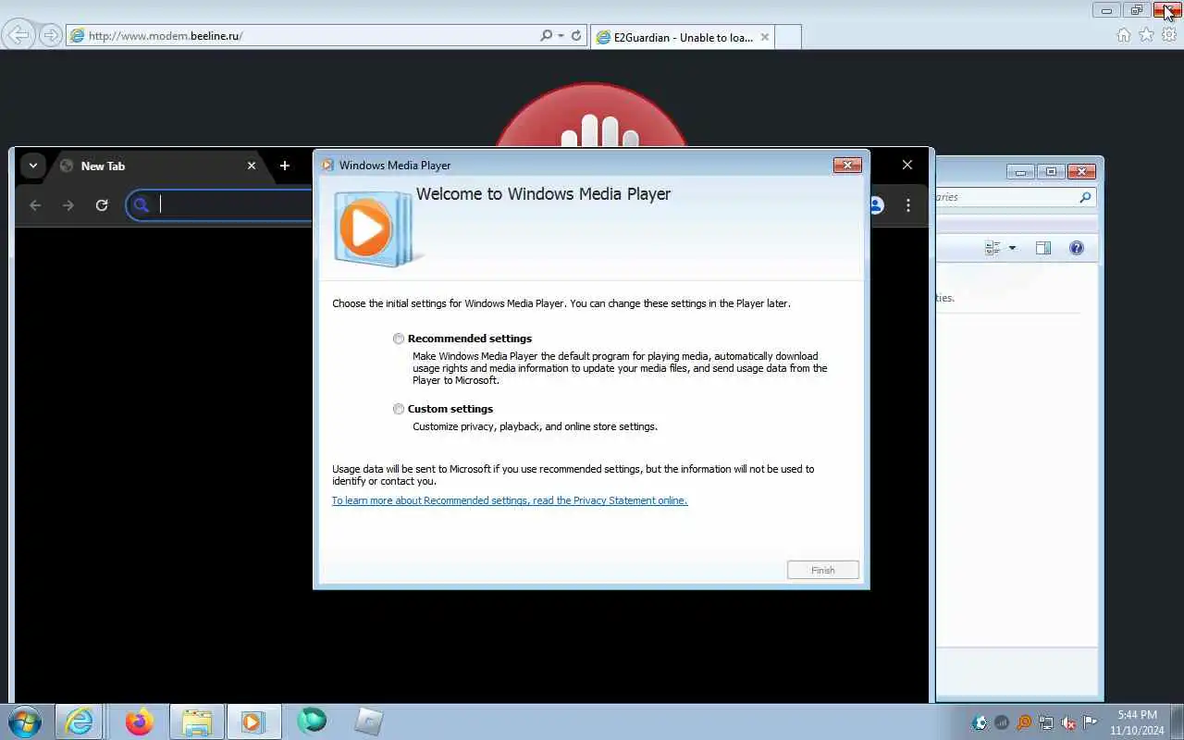Screen dimensions: 1184x740
Task: Switch to Windows Media Player on taskbar
Action: click(253, 721)
